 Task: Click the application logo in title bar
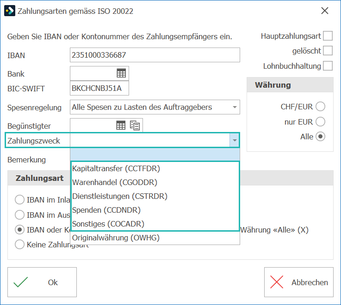[x=10, y=11]
